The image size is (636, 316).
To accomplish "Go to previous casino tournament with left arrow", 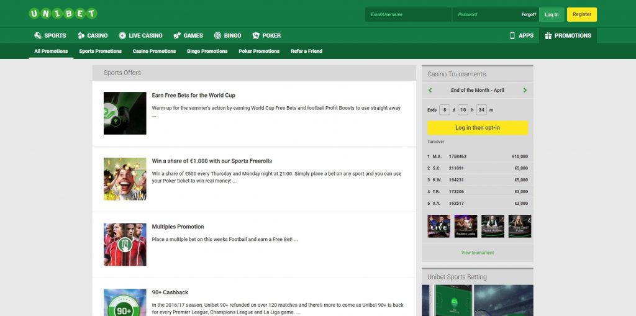I will point(430,91).
